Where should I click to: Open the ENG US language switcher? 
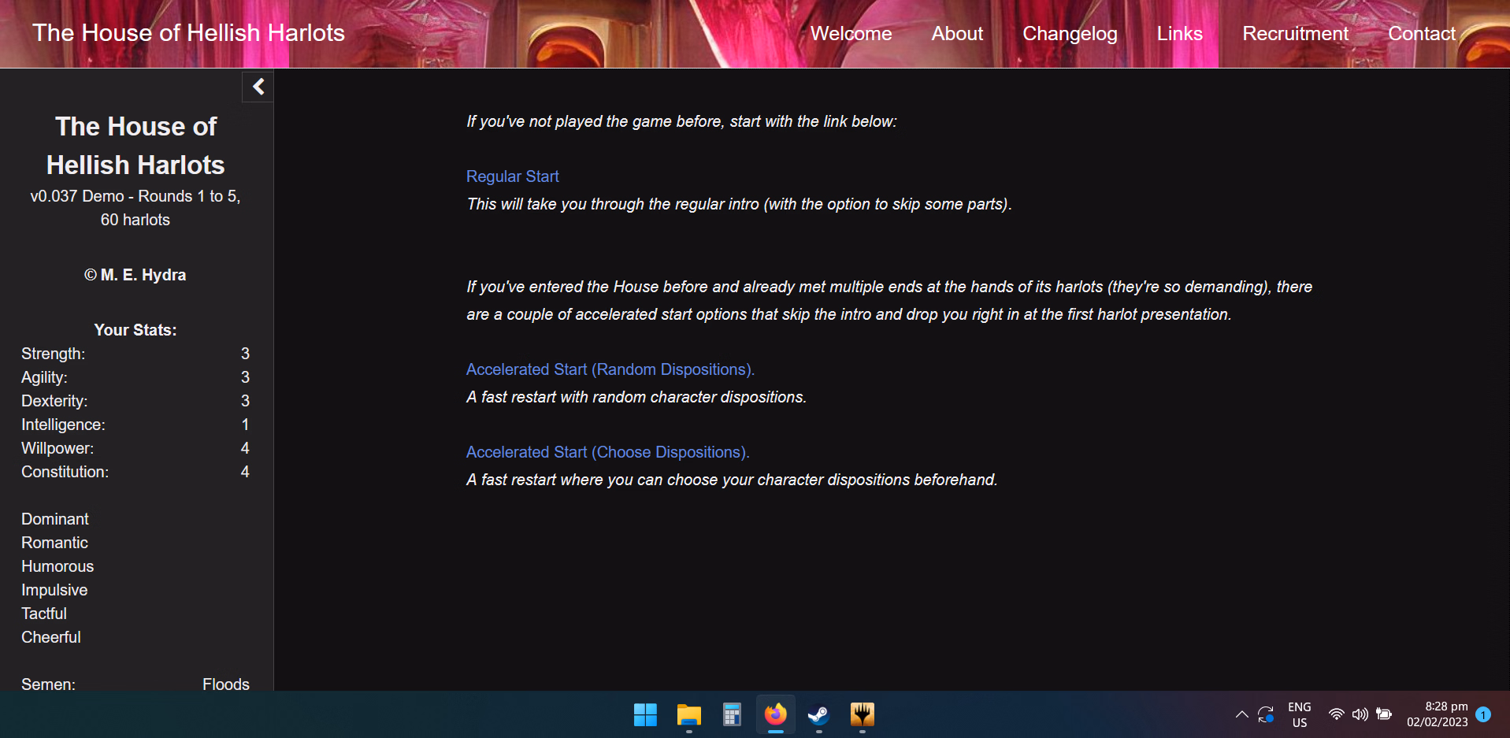coord(1299,714)
